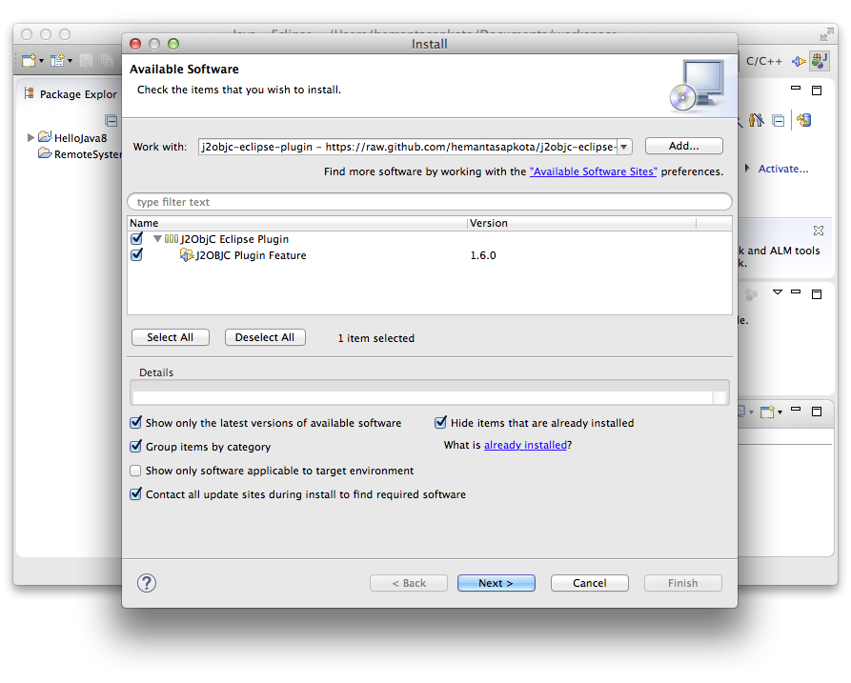
Task: Click the Version column header
Action: [x=582, y=223]
